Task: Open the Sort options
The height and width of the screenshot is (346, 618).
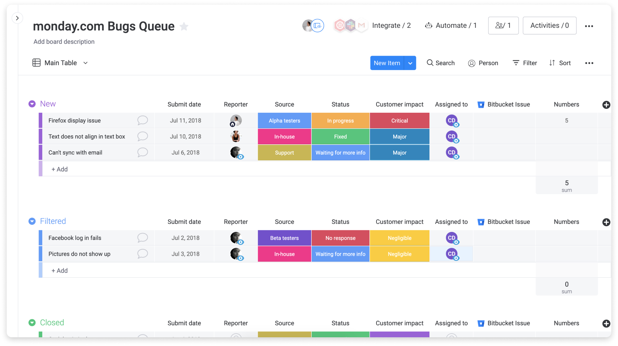Action: tap(560, 63)
